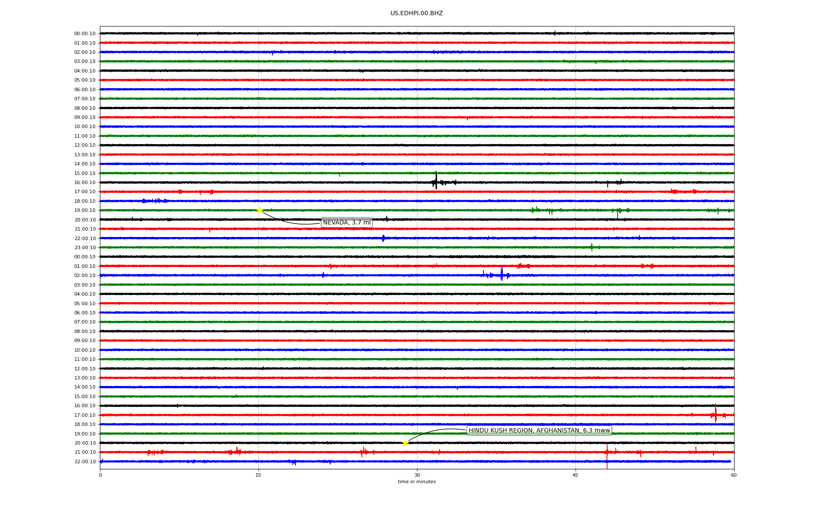
Task: Click the 60 tick on the x-axis
Action: [734, 475]
